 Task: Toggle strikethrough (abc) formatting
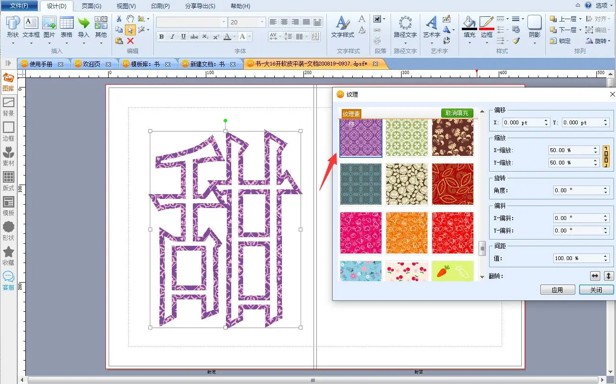194,37
